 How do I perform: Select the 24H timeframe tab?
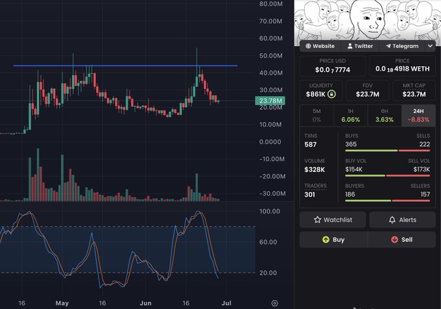click(418, 116)
